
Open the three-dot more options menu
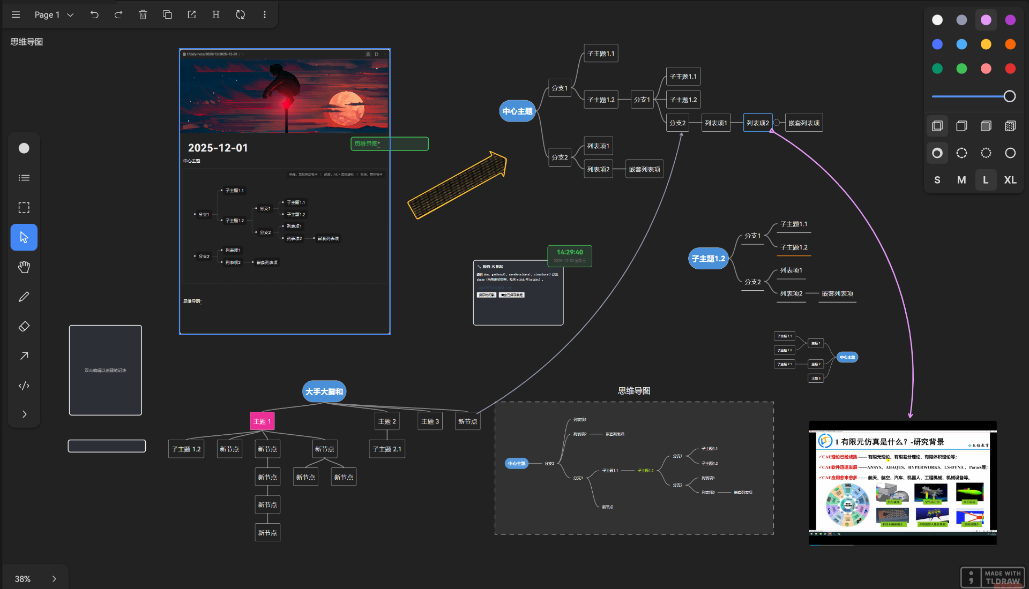[x=264, y=14]
